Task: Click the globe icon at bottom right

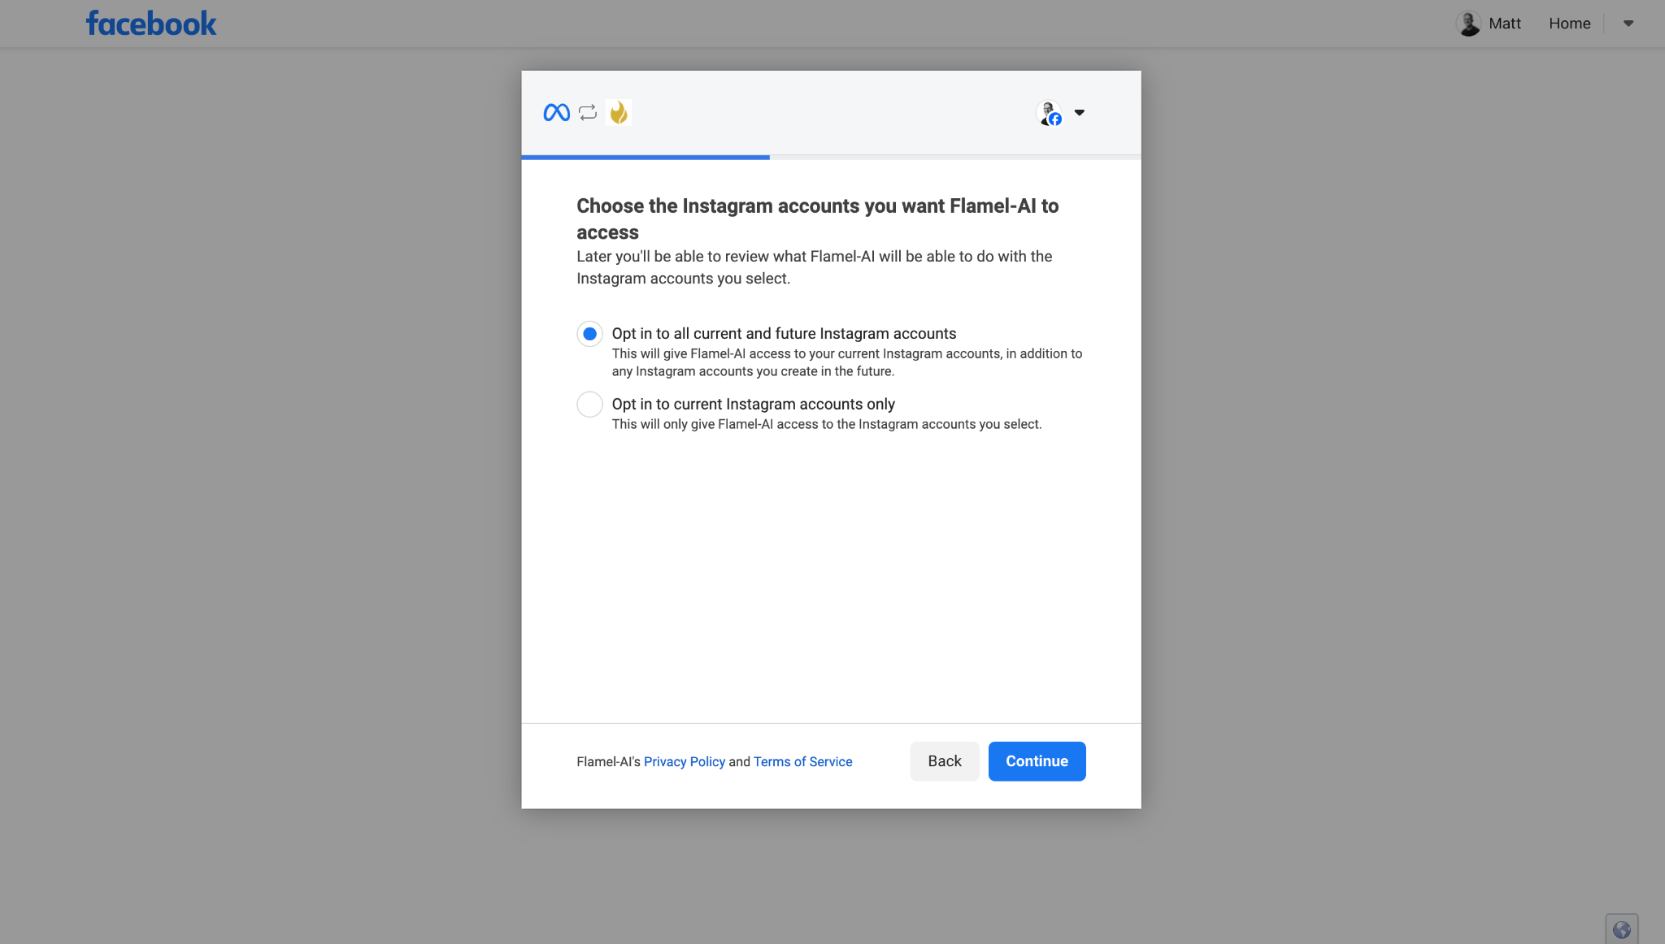Action: (1621, 929)
